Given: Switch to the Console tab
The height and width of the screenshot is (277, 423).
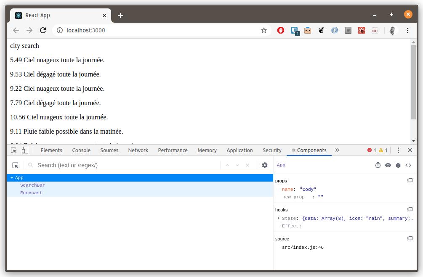Looking at the screenshot, I should [x=81, y=150].
